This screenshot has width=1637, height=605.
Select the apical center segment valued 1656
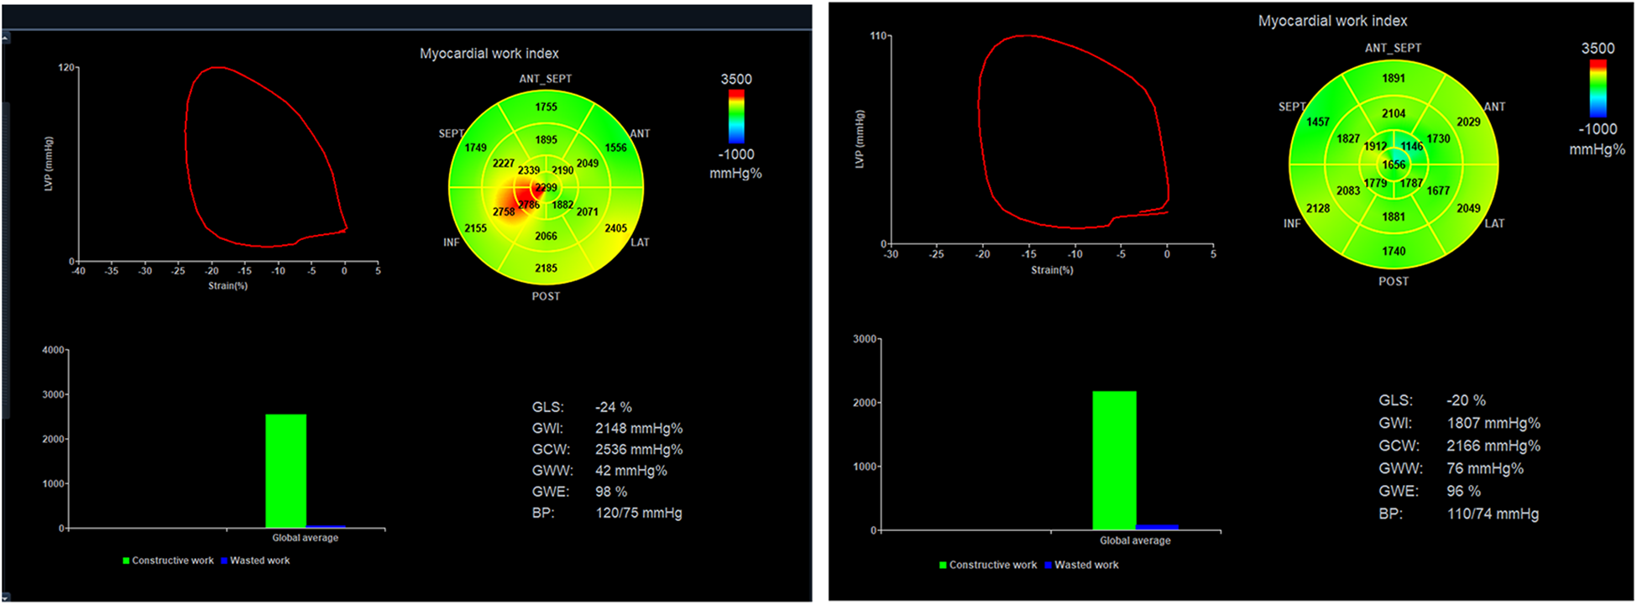tap(1394, 164)
